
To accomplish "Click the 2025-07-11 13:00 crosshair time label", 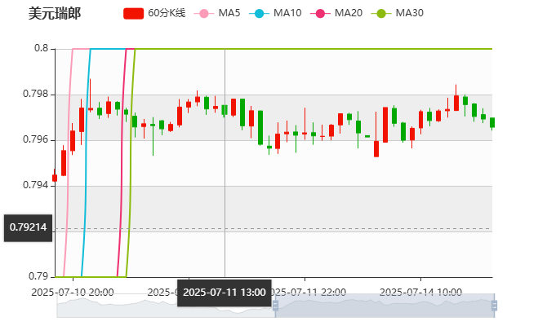I will click(225, 293).
